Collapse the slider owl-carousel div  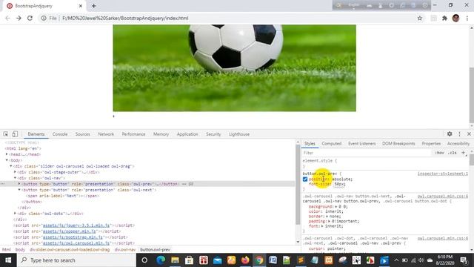(x=11, y=166)
